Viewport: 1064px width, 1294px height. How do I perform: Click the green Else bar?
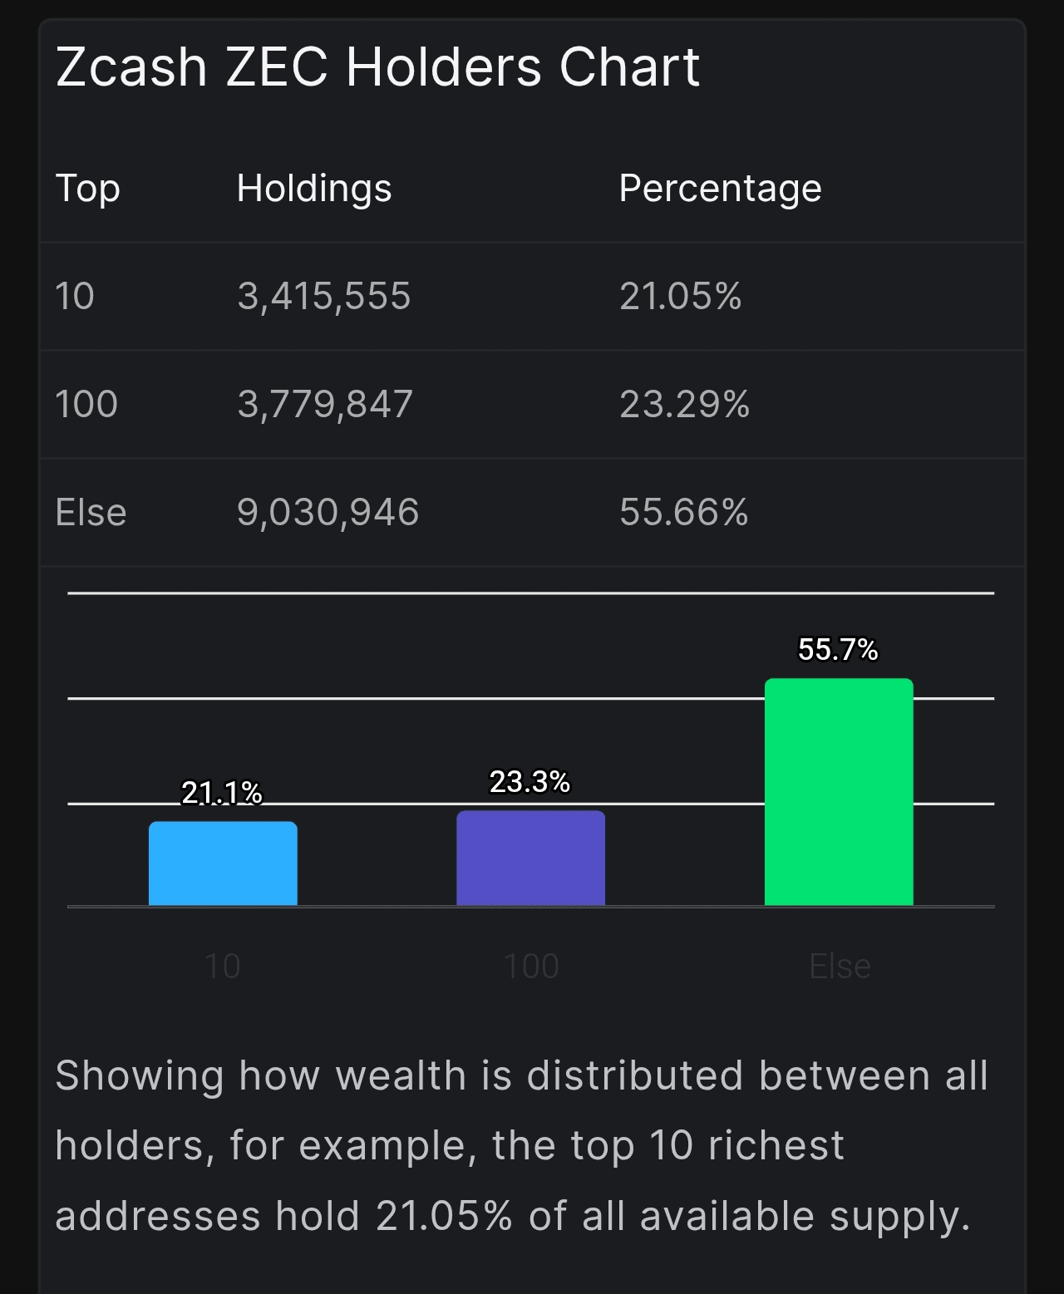point(839,792)
